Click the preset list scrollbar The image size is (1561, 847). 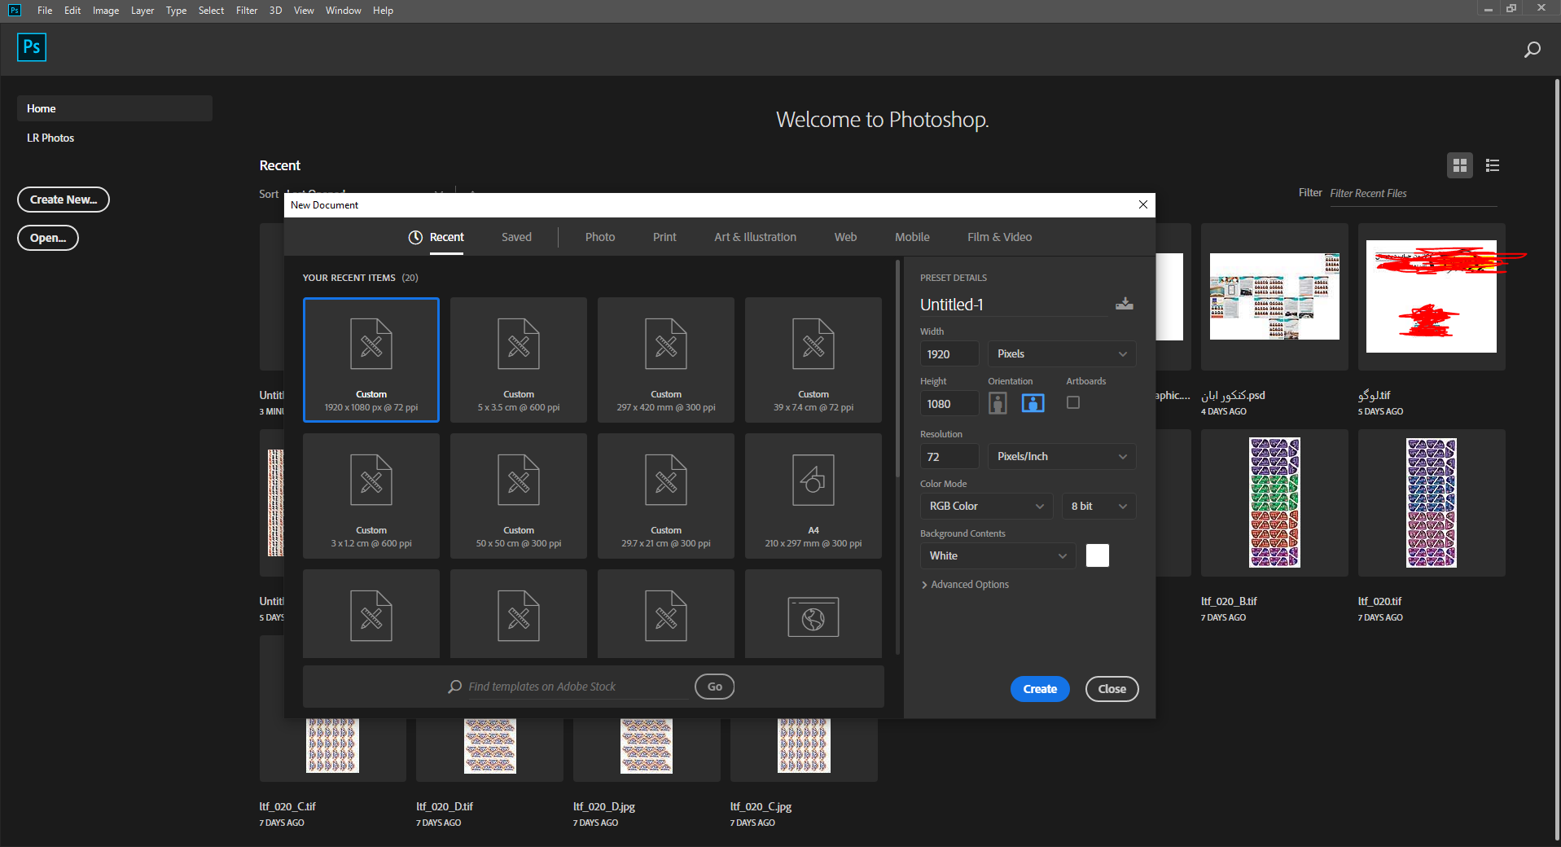(897, 368)
